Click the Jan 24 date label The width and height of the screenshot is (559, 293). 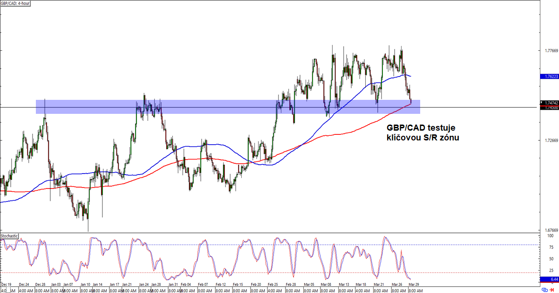tap(143, 284)
